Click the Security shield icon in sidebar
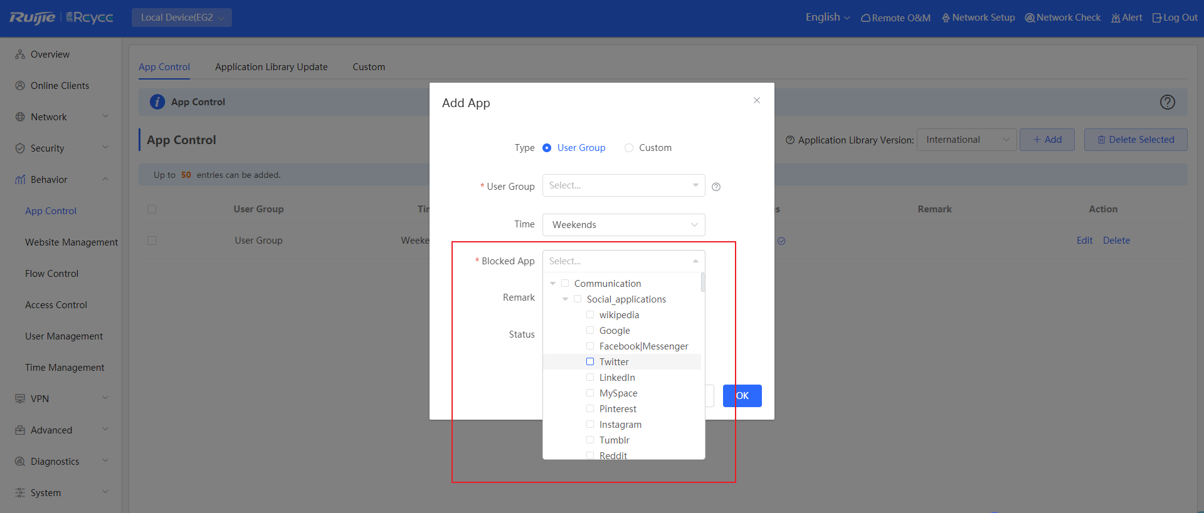Screen dimensions: 1204x513 [20, 148]
